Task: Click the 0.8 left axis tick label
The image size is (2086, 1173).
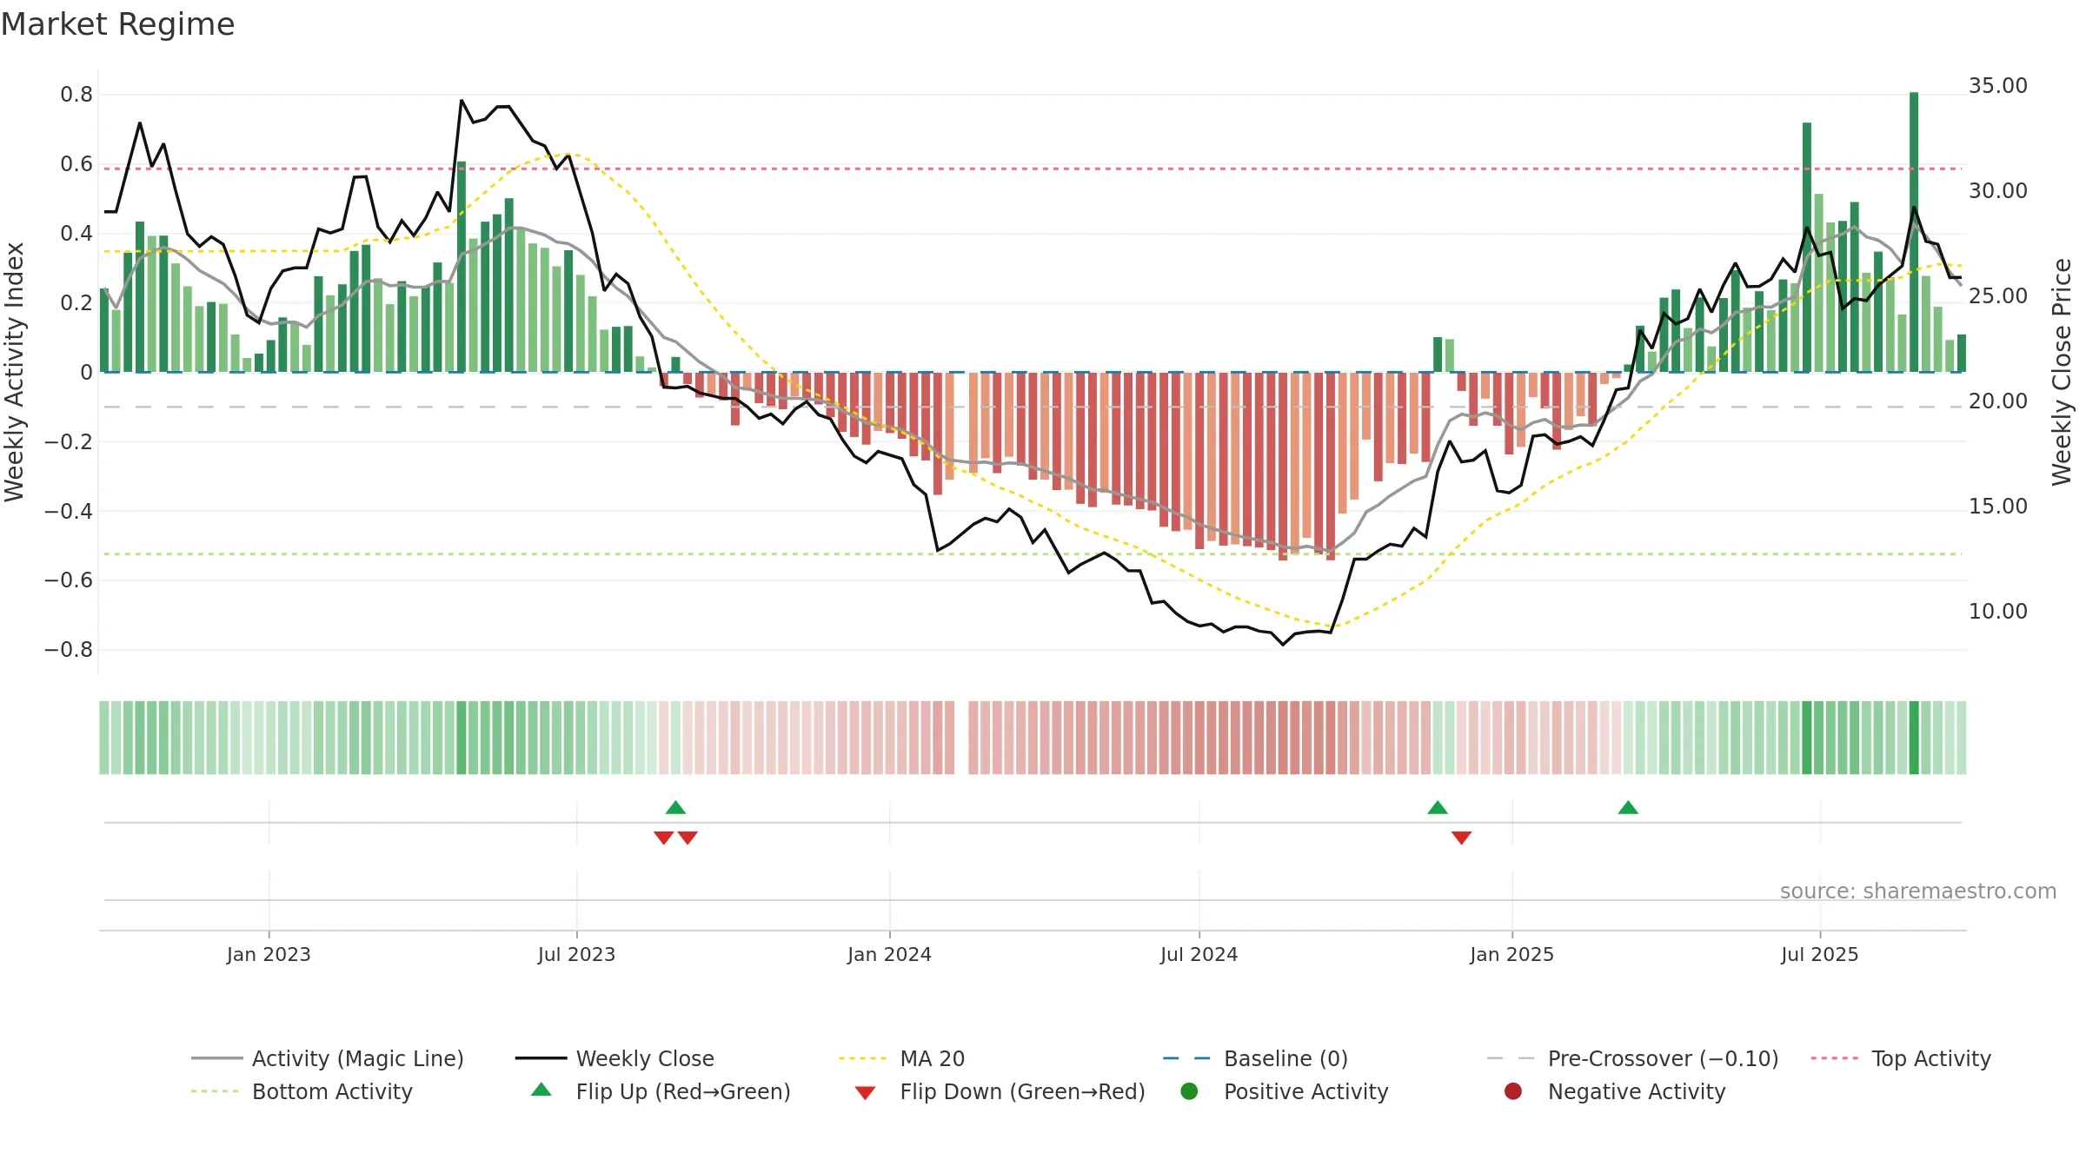Action: point(76,95)
